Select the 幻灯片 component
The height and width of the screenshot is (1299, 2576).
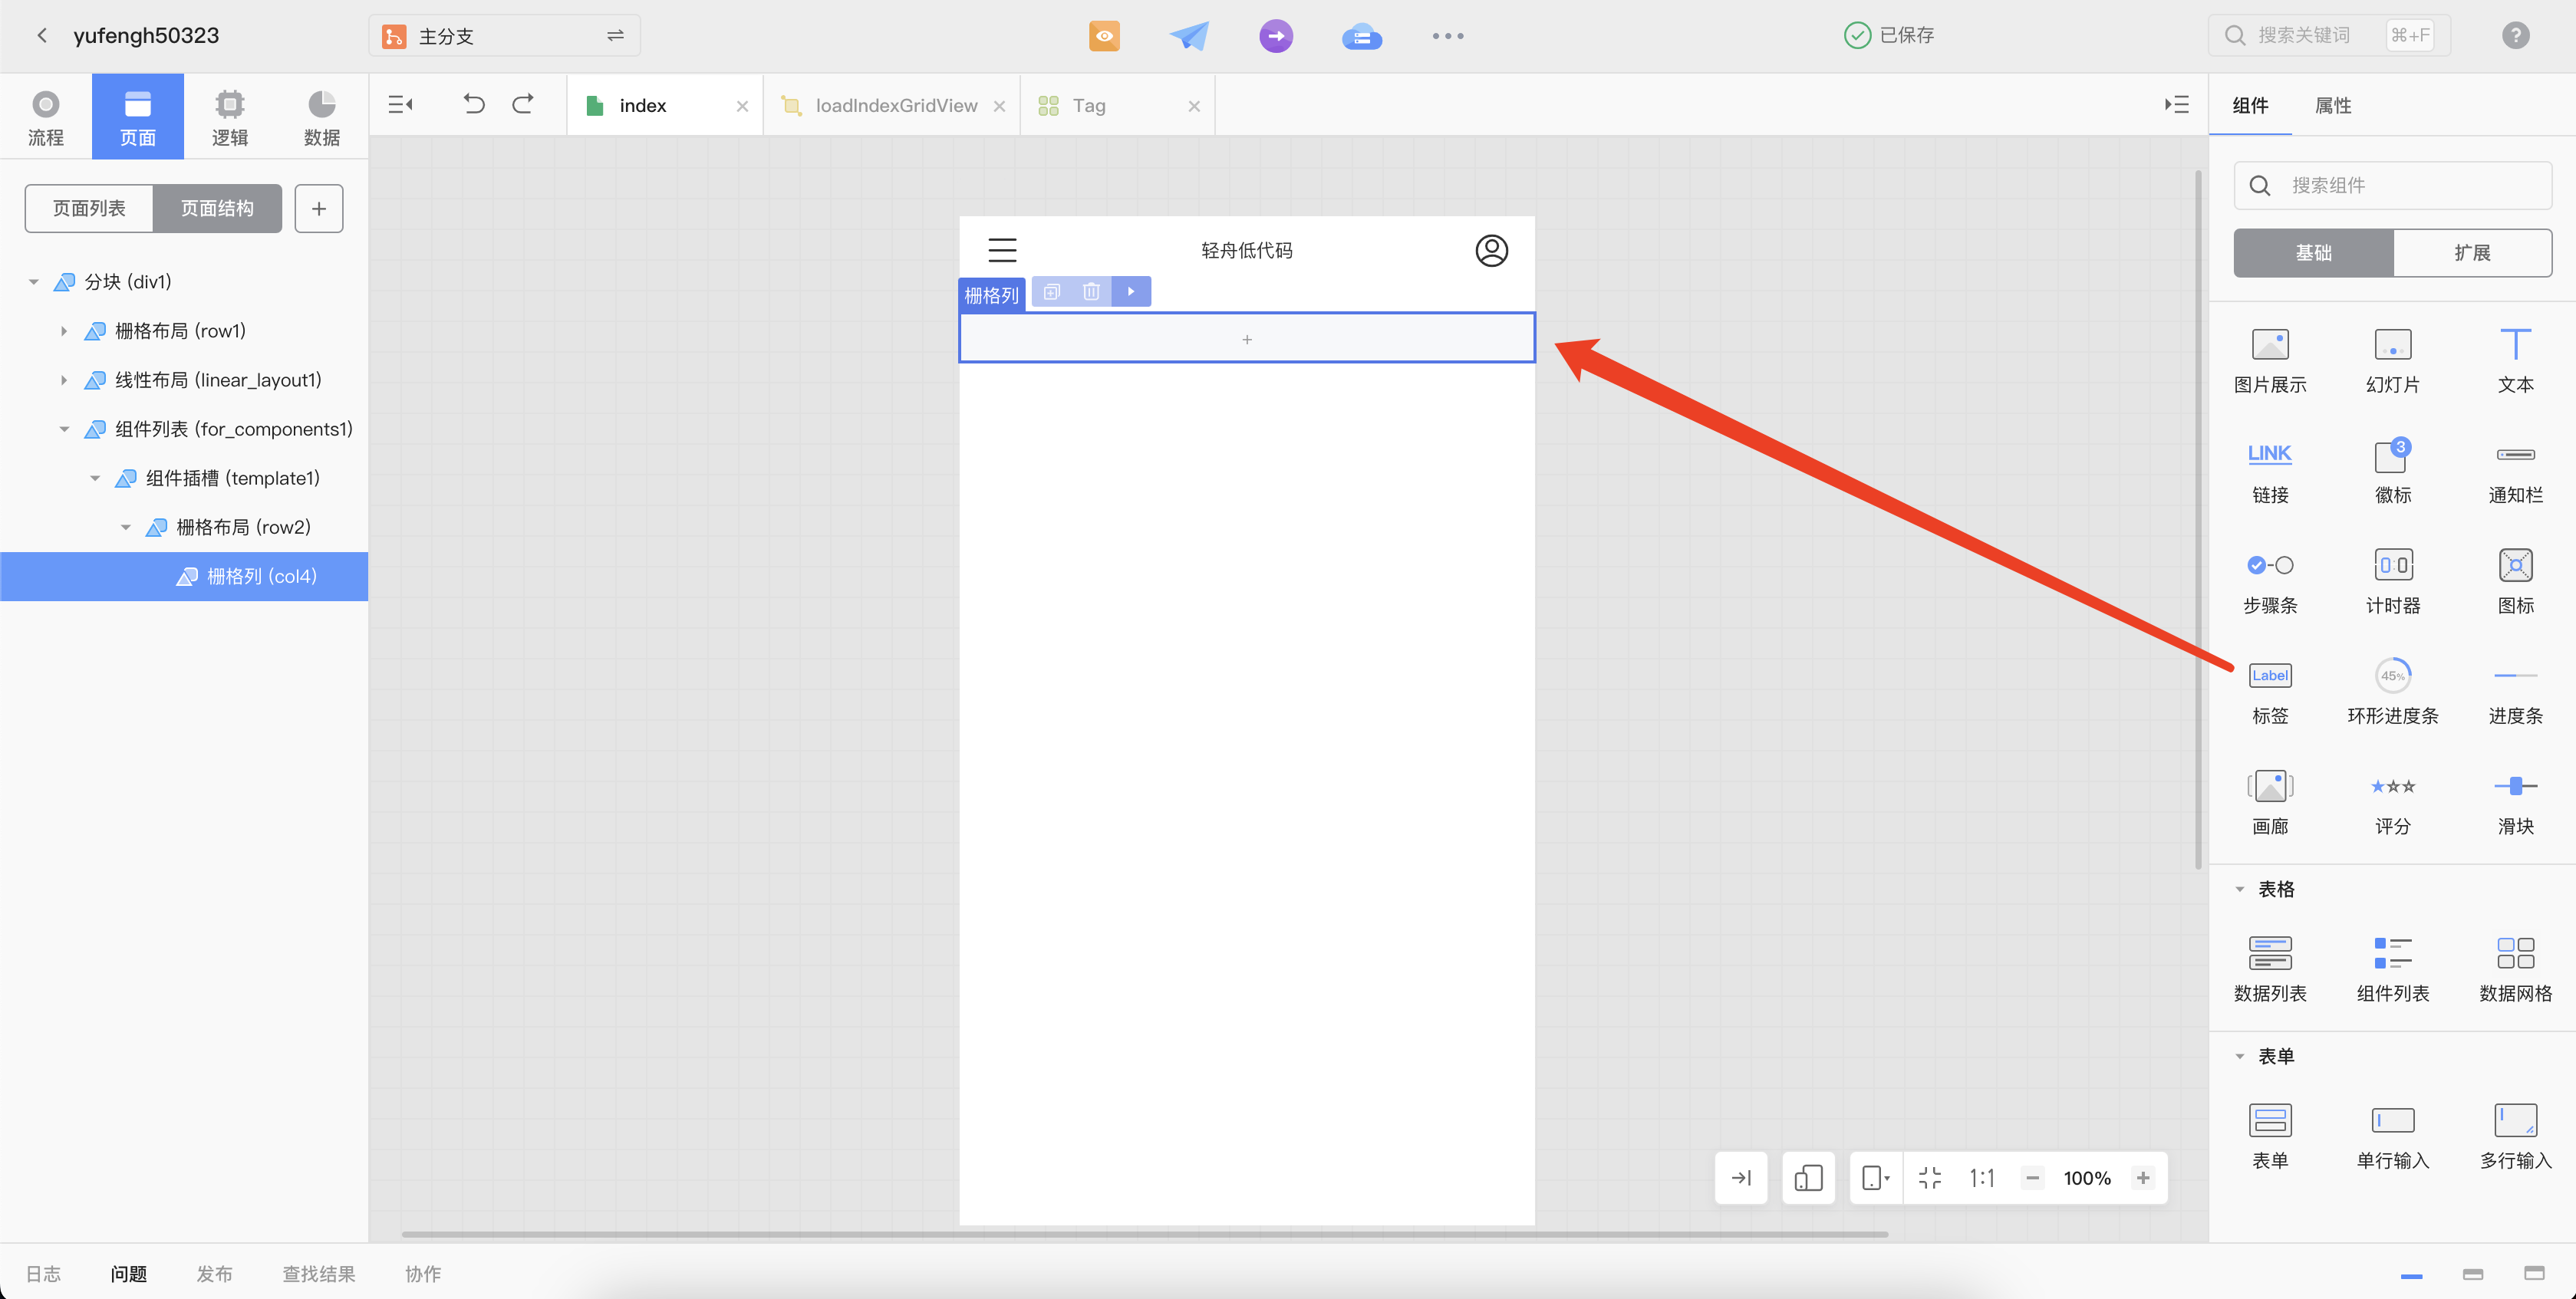pos(2392,360)
